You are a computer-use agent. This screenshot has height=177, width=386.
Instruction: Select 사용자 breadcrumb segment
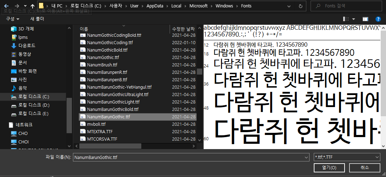[x=115, y=6]
